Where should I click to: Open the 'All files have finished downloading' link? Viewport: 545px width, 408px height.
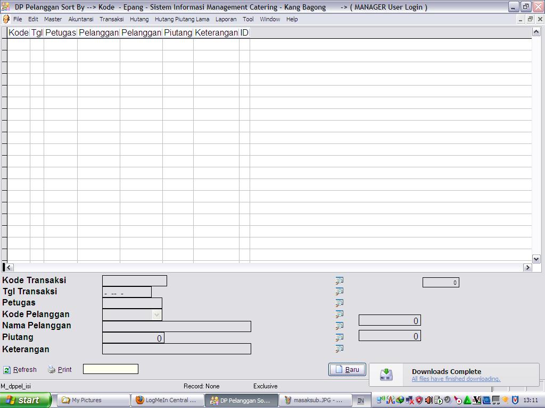[456, 379]
